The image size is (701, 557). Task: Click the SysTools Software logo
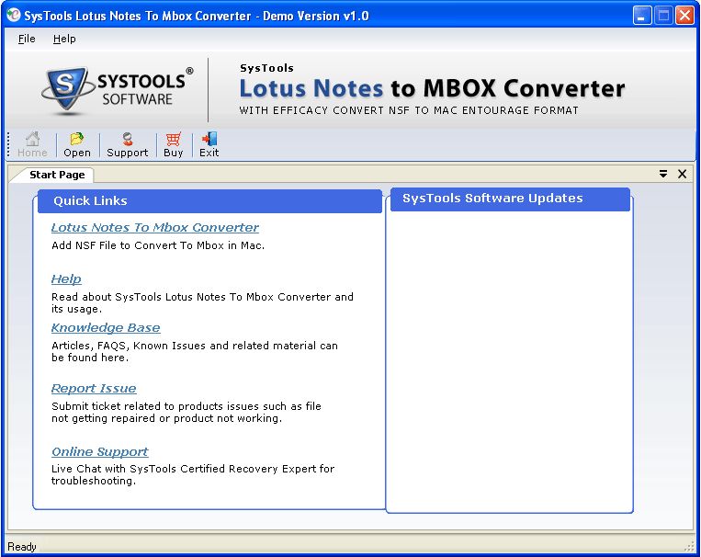coord(117,88)
